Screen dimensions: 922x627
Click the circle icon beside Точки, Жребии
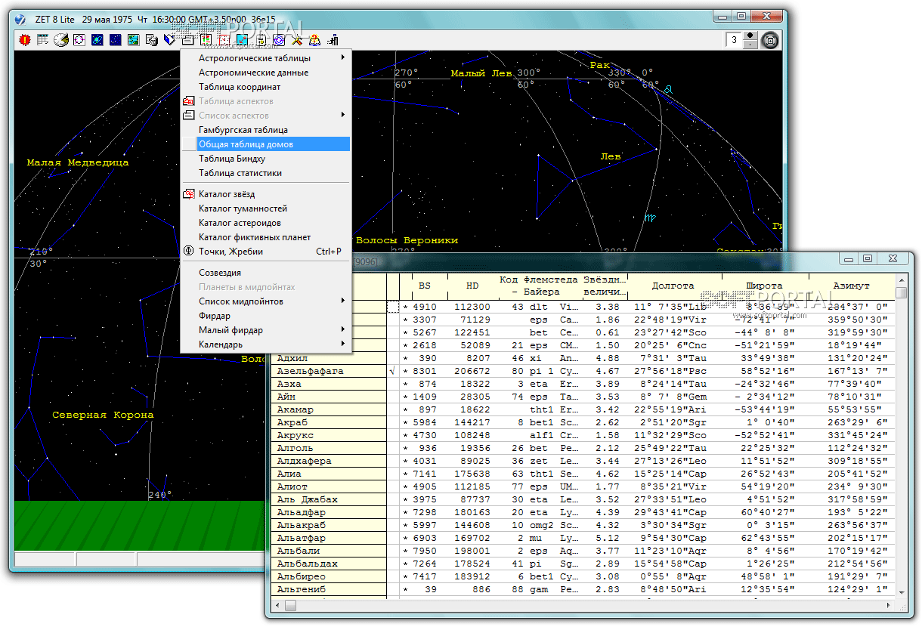pos(189,251)
